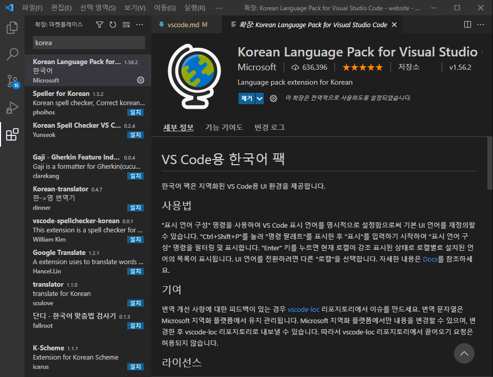Screen dimensions: 493x377
Task: Open the 보기(V) menu
Action: 135,8
